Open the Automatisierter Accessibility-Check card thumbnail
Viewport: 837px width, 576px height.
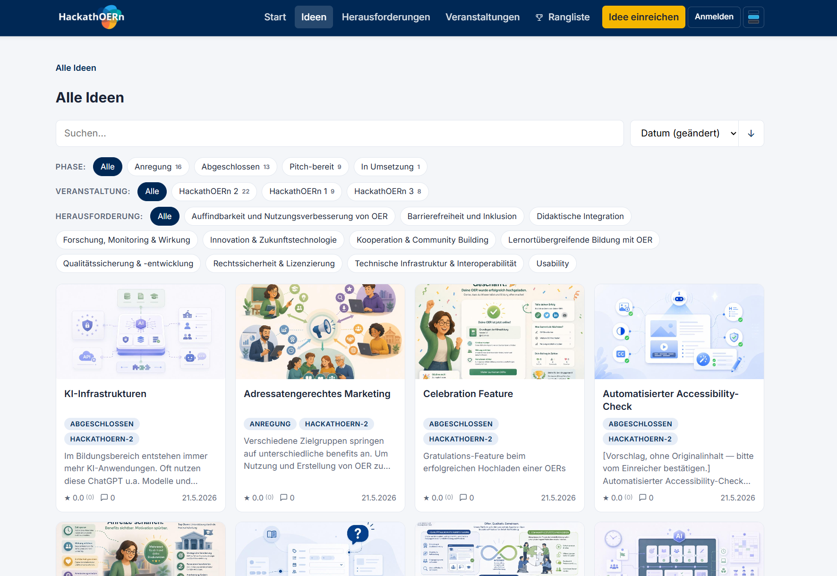(679, 331)
